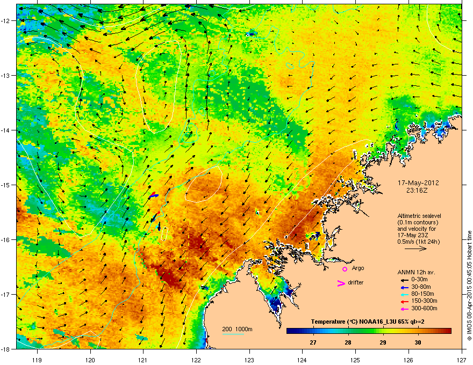Click the latitude axis label -16

[x=5, y=240]
